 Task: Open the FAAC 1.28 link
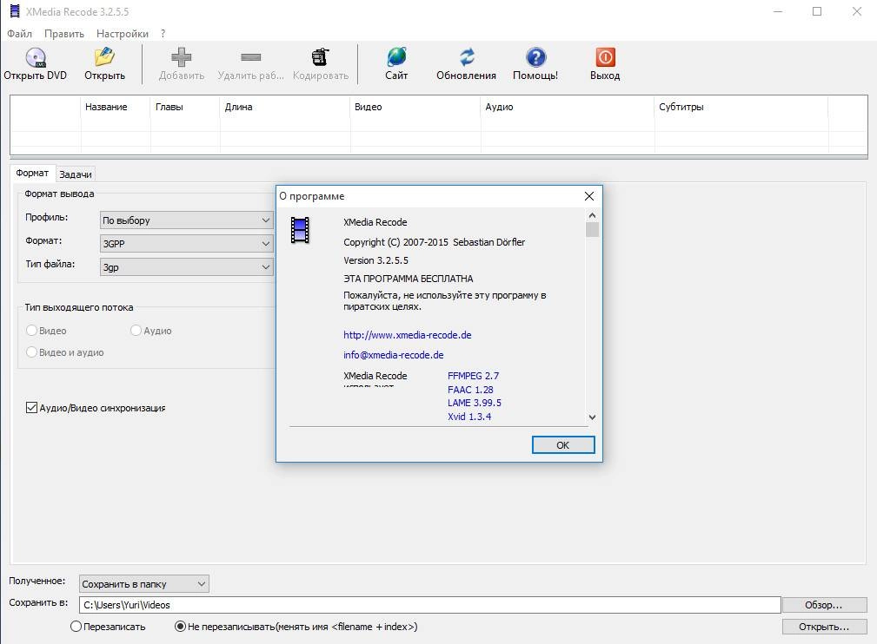pyautogui.click(x=470, y=390)
